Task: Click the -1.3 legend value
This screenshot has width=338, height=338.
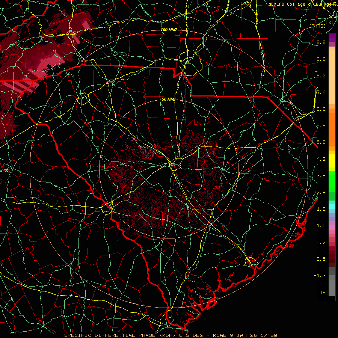Action: [320, 276]
